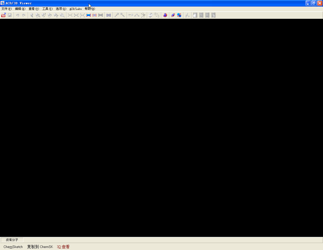
Task: Toggle the blue dotted surface overlay
Action: (x=109, y=15)
